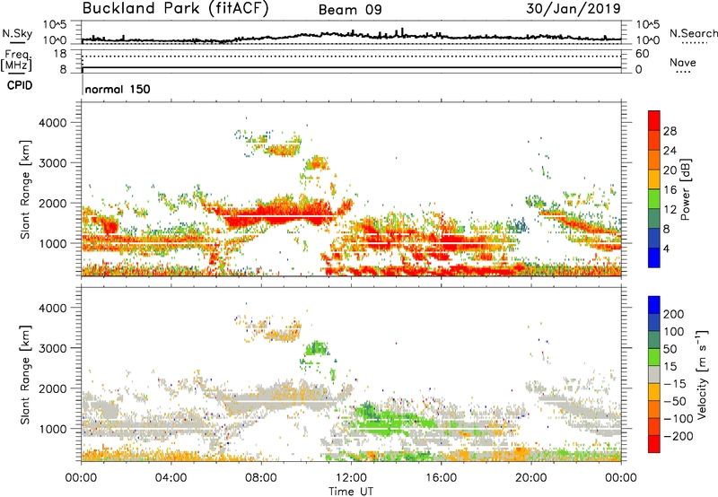Click the right '10^0' noise axis label
This screenshot has height=497, width=718.
pos(648,40)
